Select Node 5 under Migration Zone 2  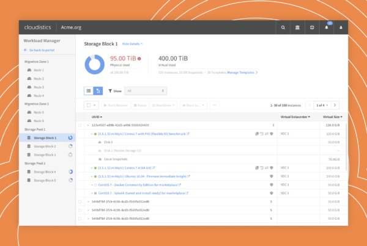click(39, 112)
